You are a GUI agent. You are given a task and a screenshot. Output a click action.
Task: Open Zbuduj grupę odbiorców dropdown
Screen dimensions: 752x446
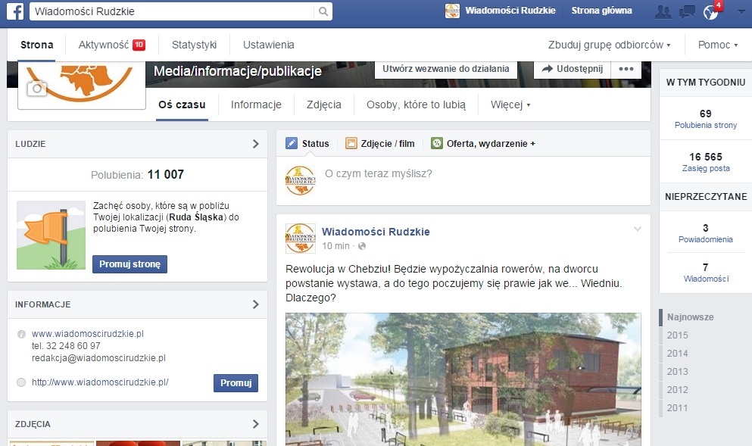609,45
